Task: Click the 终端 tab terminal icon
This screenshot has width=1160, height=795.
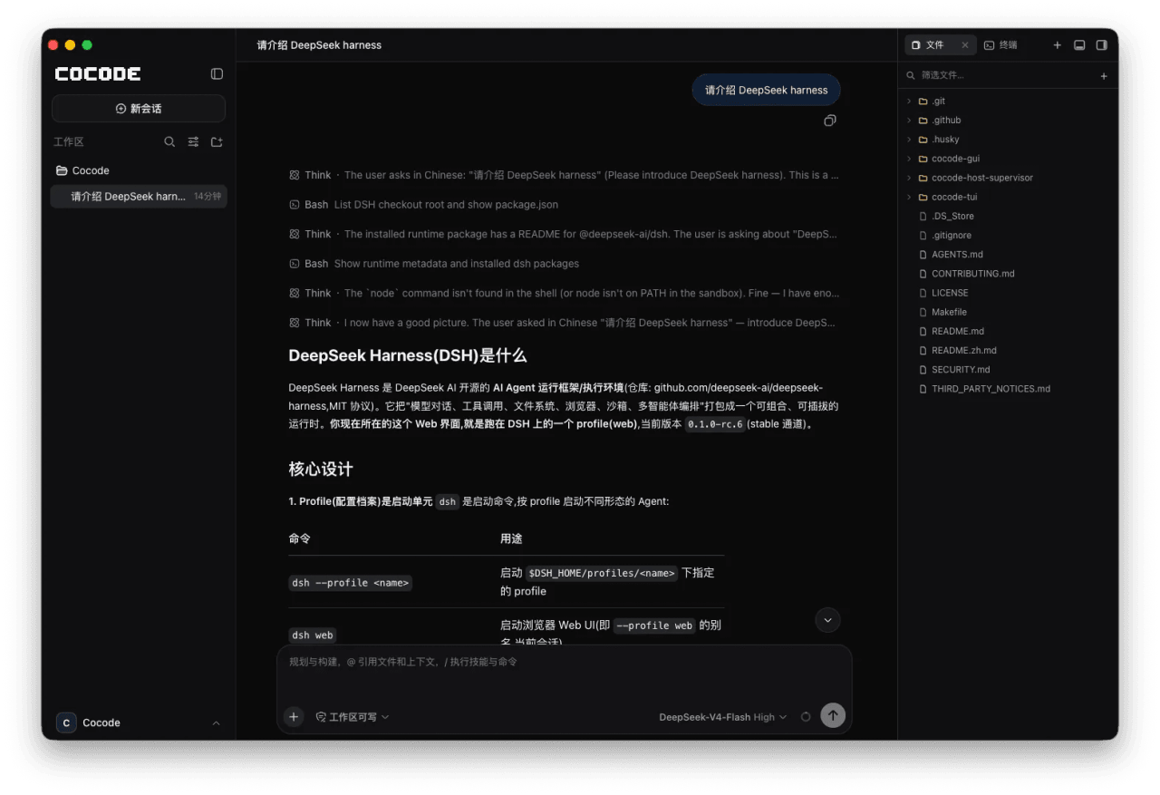Action: pyautogui.click(x=989, y=44)
